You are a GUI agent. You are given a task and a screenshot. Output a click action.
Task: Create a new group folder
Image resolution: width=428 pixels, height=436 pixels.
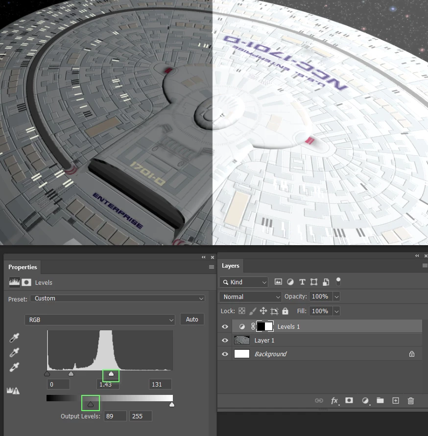[x=380, y=400]
